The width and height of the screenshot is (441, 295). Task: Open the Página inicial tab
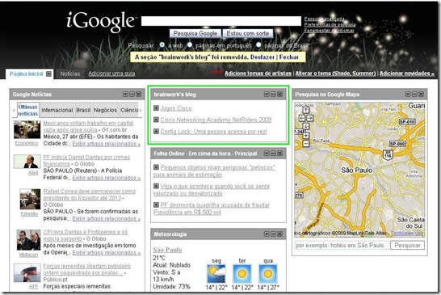tap(26, 74)
